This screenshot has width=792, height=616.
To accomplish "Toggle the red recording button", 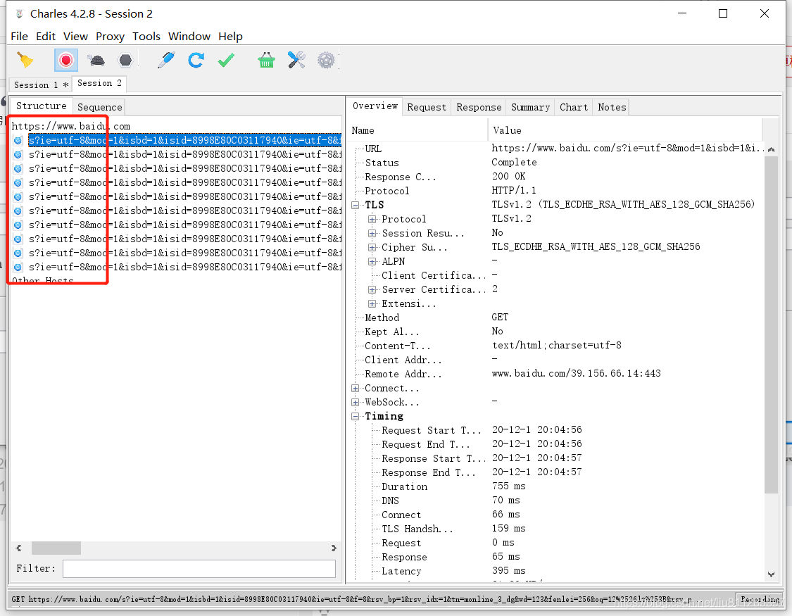I will click(65, 60).
